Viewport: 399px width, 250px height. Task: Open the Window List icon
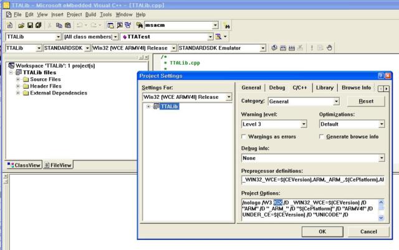click(128, 25)
